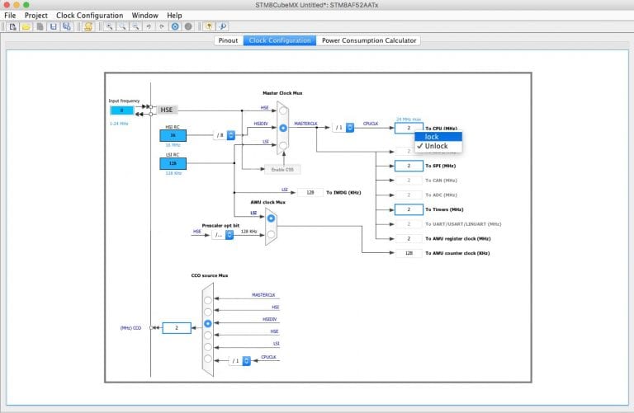Image resolution: width=634 pixels, height=413 pixels.
Task: Click the LSI RC 128 value box
Action: pyautogui.click(x=173, y=163)
